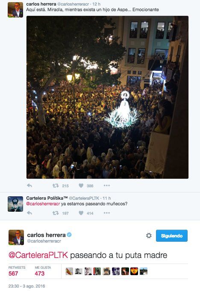Click the Spanish flag heart liker avatar

134,271
